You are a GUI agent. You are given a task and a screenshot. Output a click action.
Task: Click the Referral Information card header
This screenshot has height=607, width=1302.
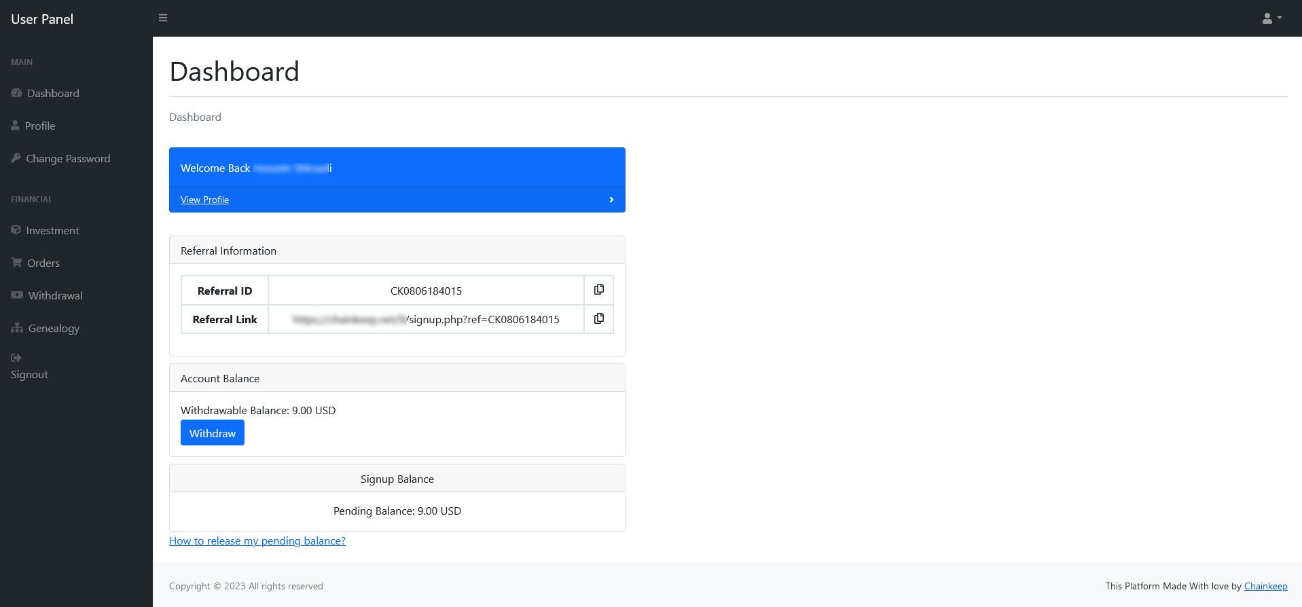tap(397, 251)
